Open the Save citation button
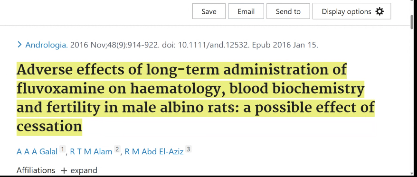 coord(209,11)
